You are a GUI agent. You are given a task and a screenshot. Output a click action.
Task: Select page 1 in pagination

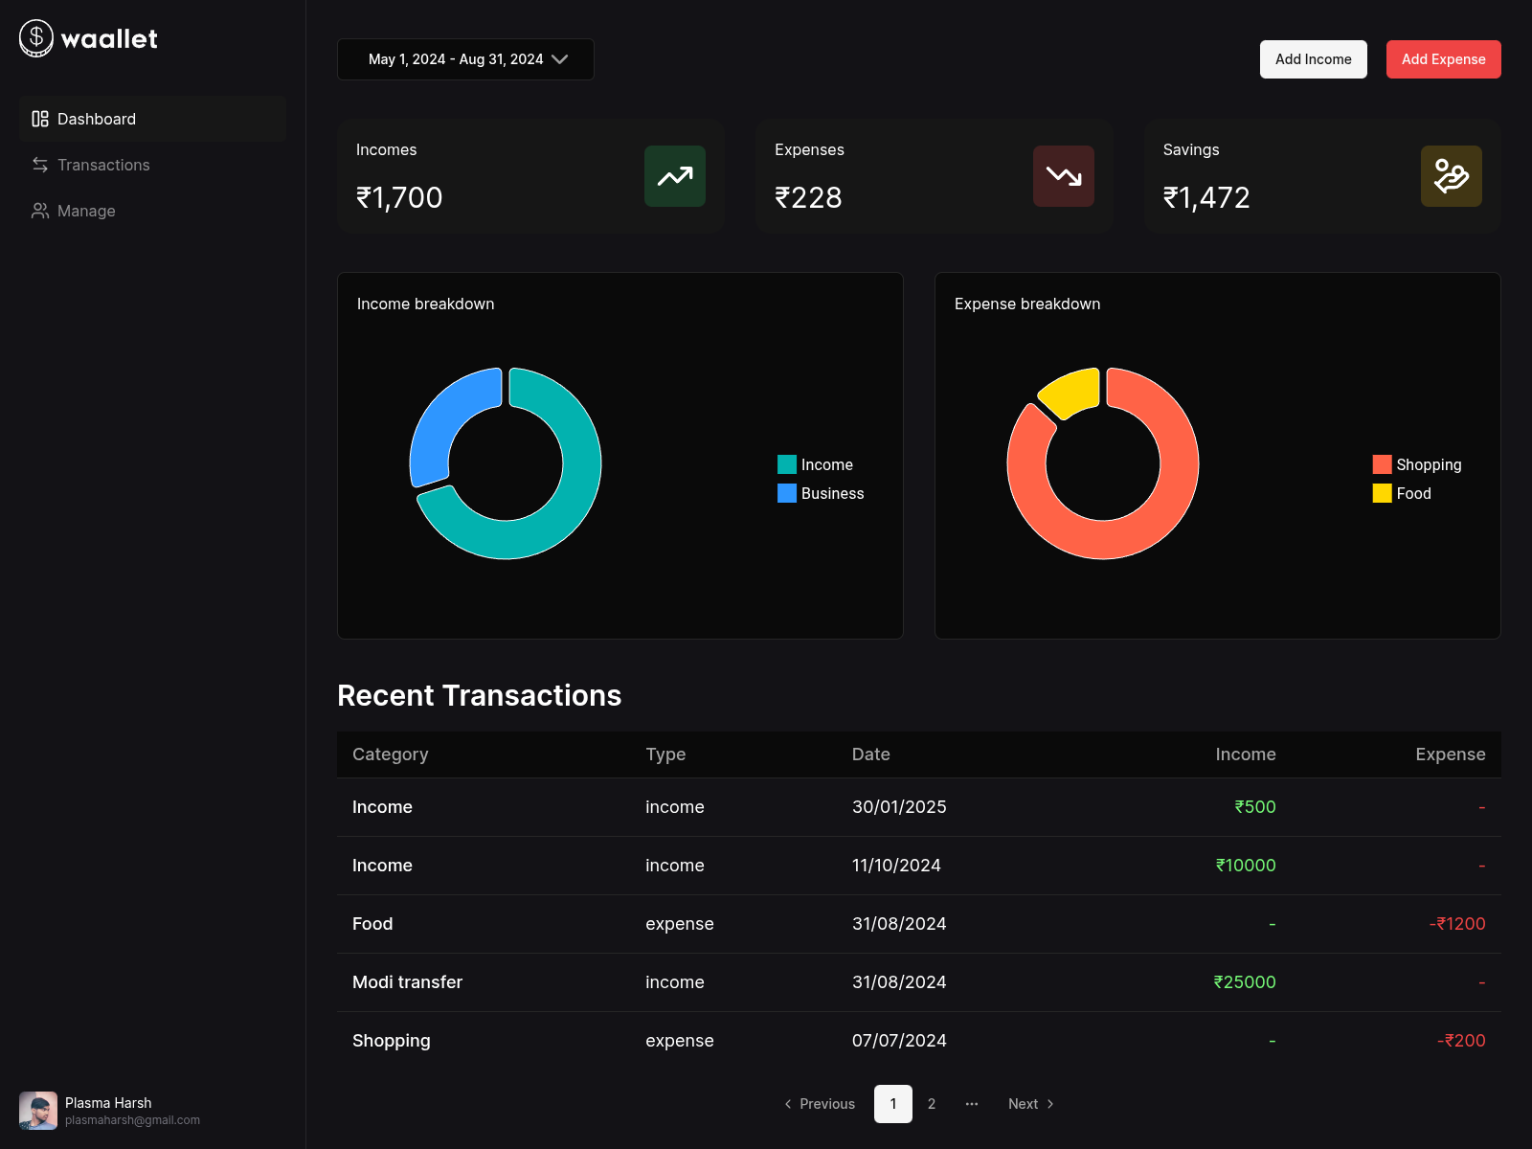893,1104
